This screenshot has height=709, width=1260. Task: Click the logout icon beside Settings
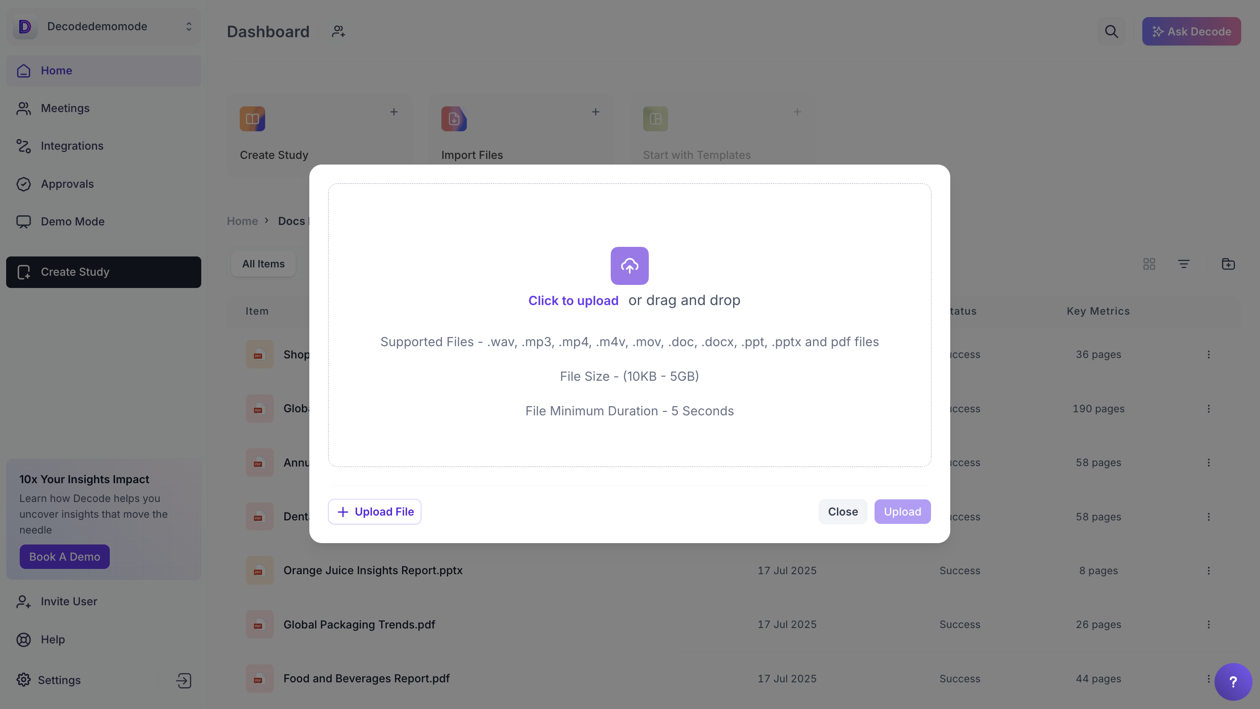(184, 680)
